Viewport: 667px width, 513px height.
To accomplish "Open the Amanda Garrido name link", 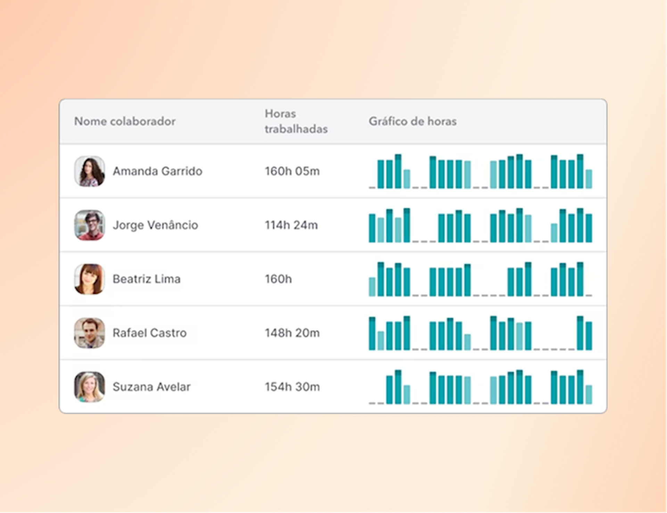I will (x=157, y=171).
